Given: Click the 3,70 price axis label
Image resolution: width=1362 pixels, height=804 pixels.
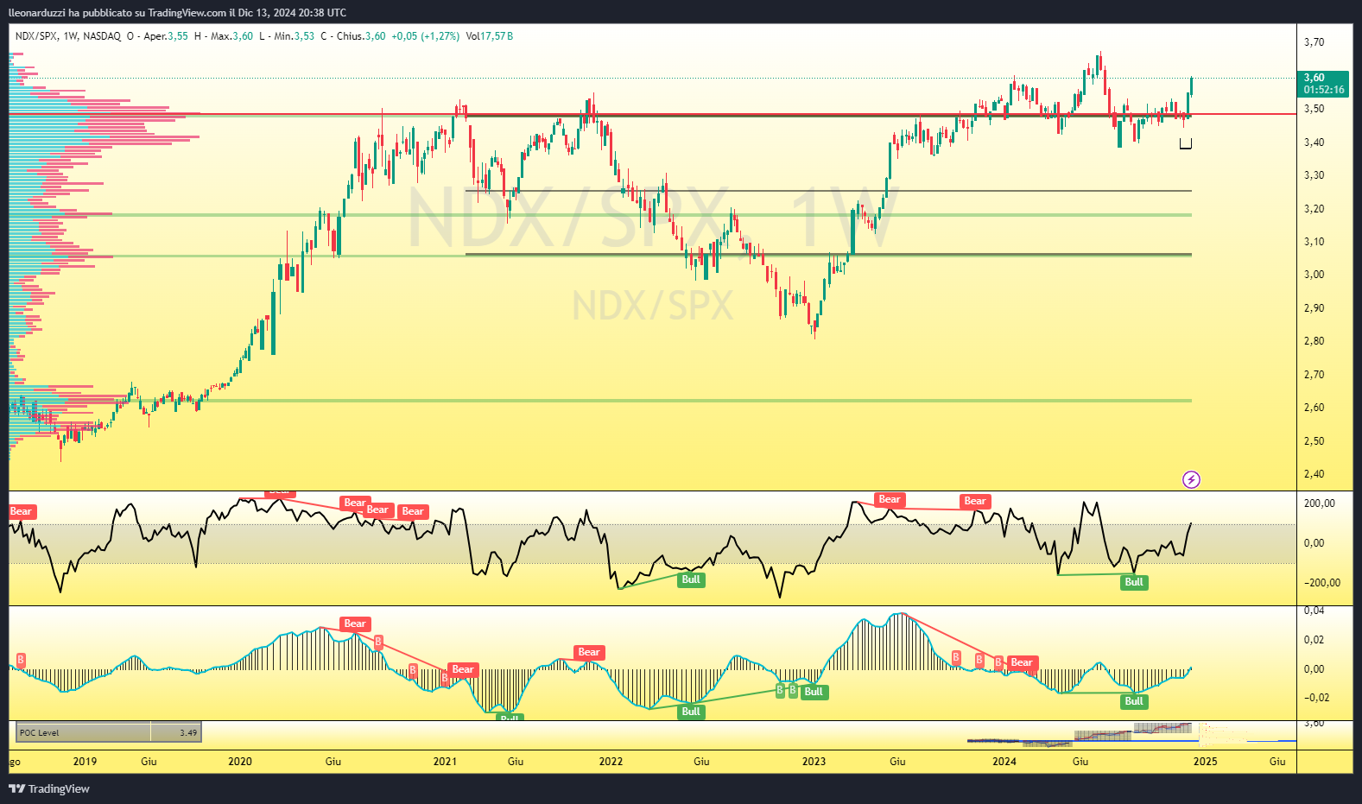Looking at the screenshot, I should coord(1314,42).
